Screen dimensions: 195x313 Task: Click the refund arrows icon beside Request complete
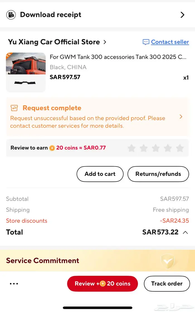[14, 108]
